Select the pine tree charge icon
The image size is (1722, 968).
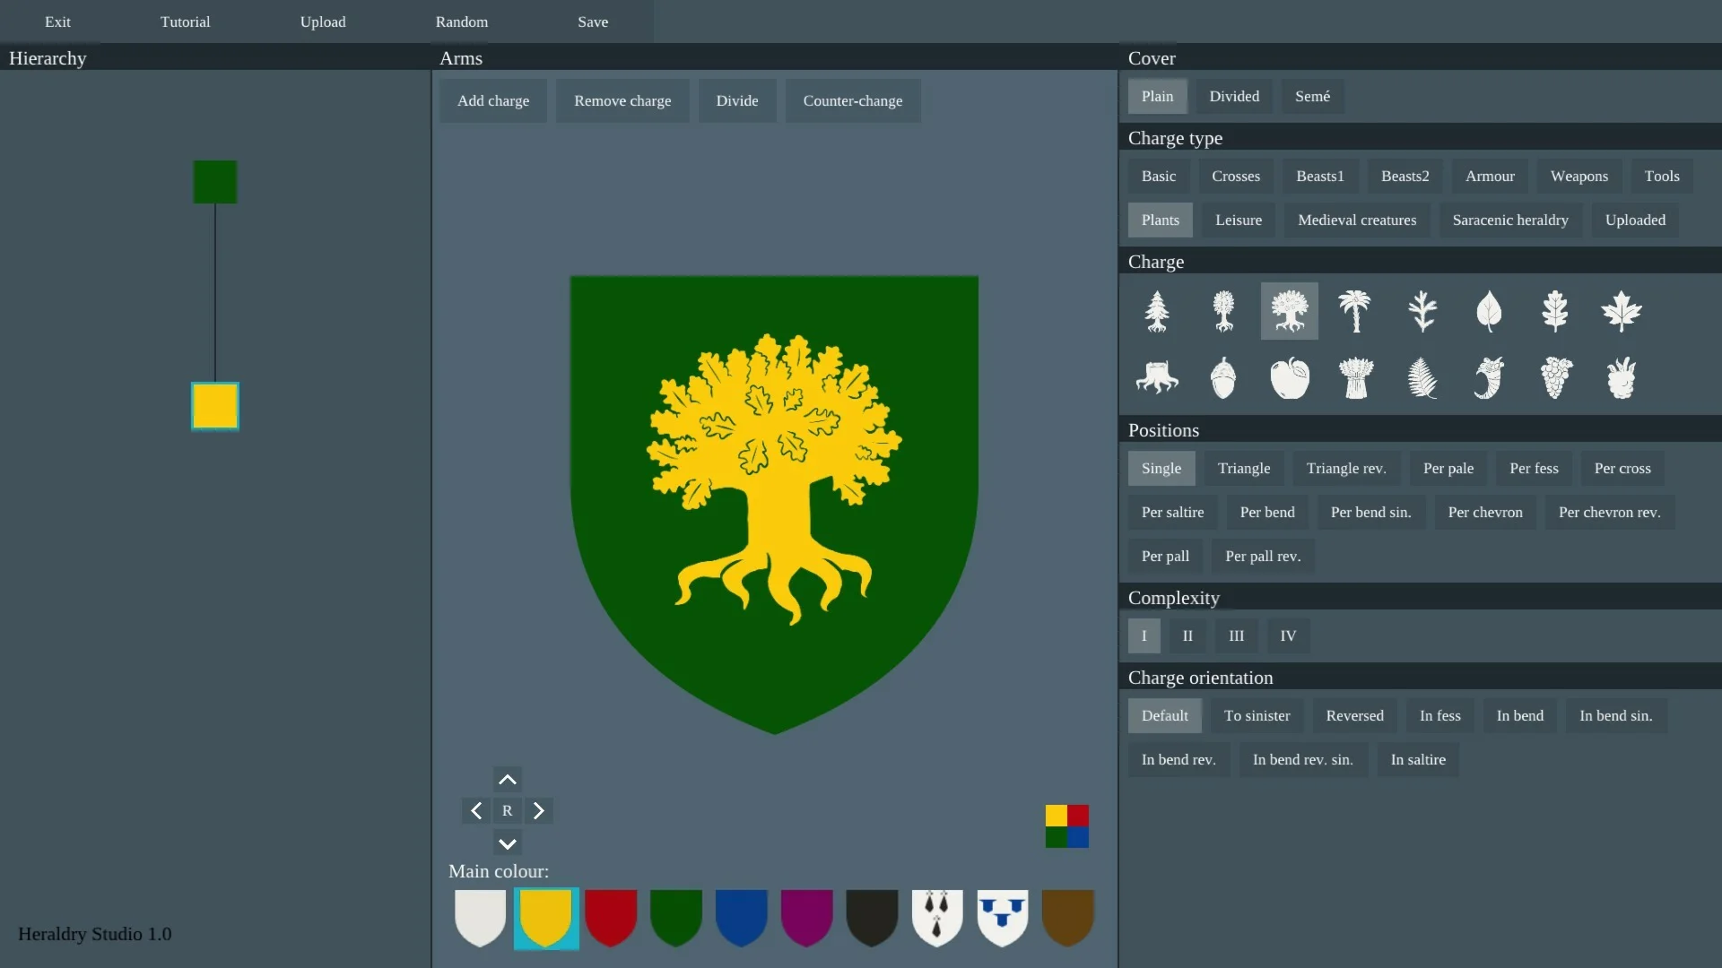coord(1157,312)
